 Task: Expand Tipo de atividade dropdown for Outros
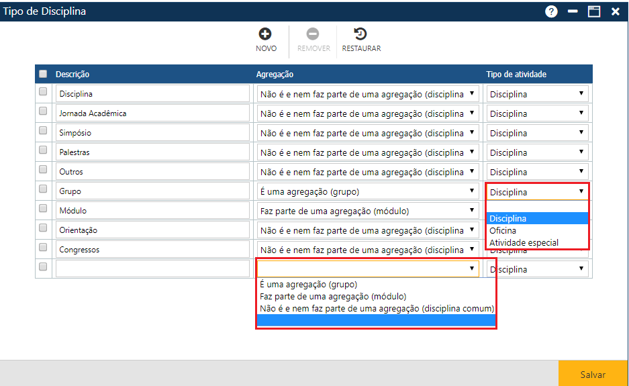537,172
